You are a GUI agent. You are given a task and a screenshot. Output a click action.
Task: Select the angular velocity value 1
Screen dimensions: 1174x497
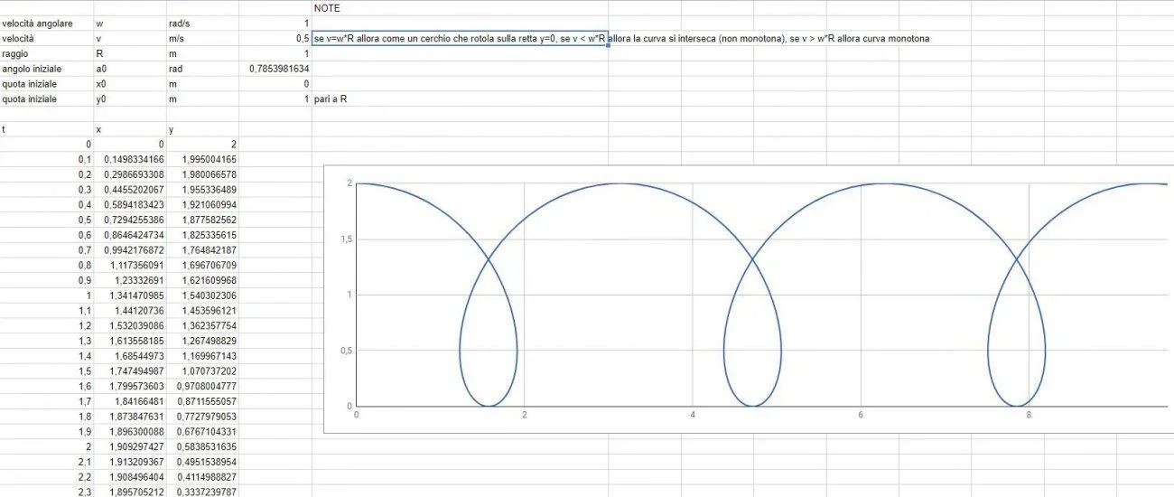[x=275, y=23]
